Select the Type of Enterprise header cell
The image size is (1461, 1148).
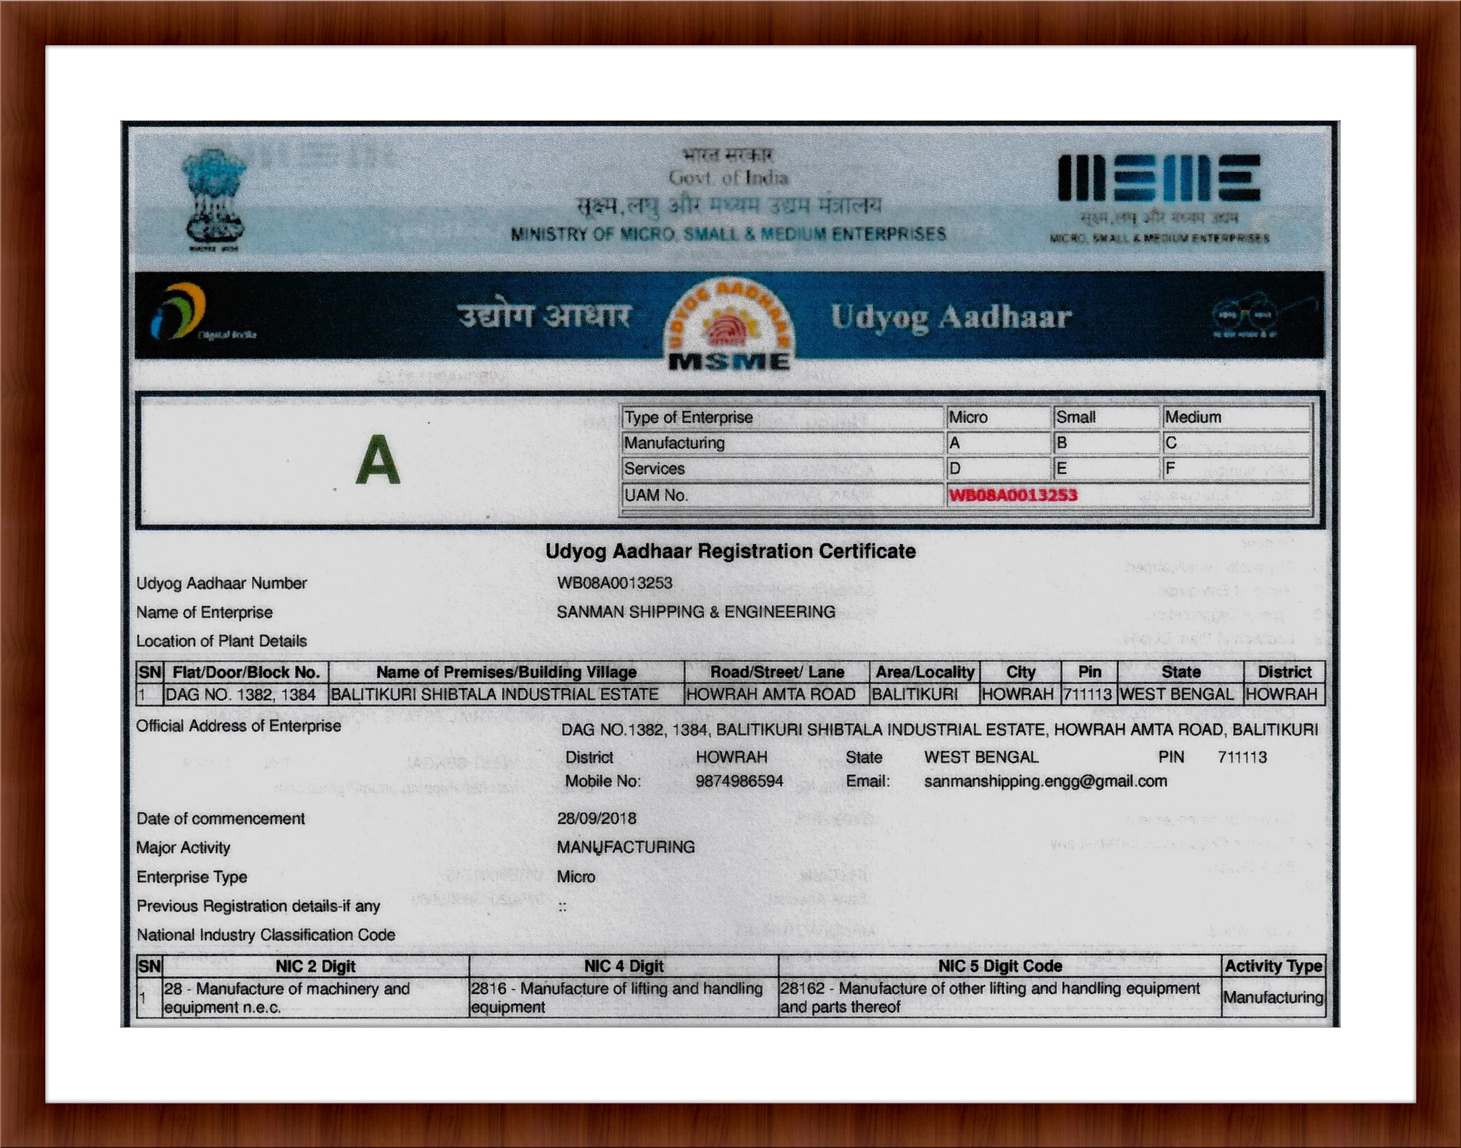pos(688,417)
